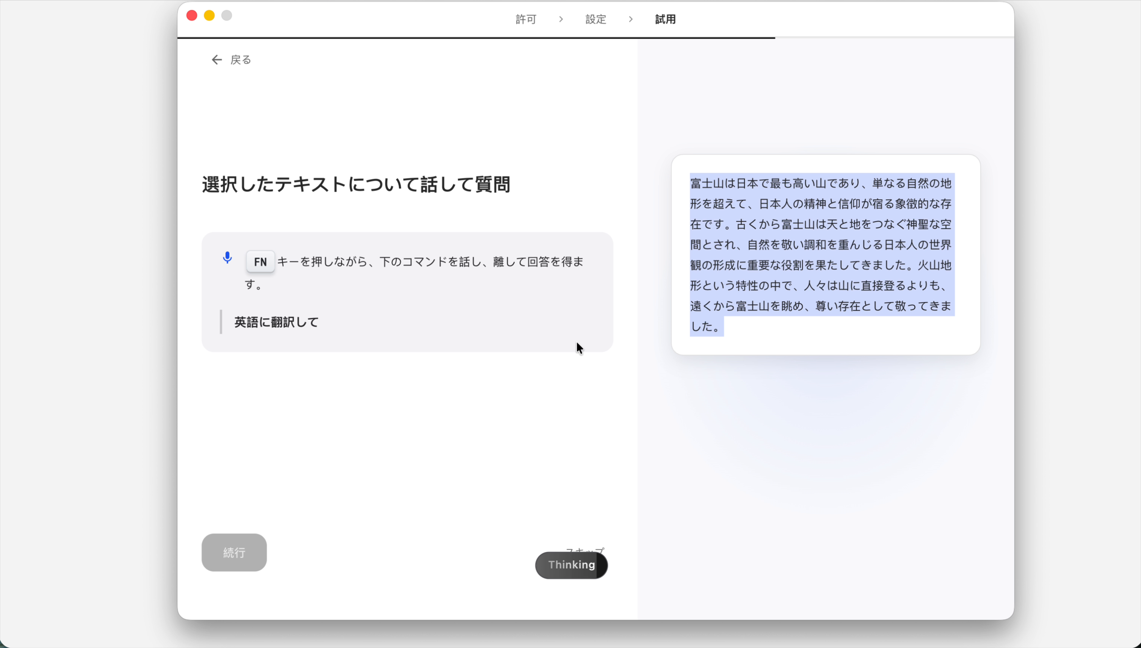Image resolution: width=1141 pixels, height=648 pixels.
Task: Select the example command 英語に翻訳して
Action: click(276, 321)
